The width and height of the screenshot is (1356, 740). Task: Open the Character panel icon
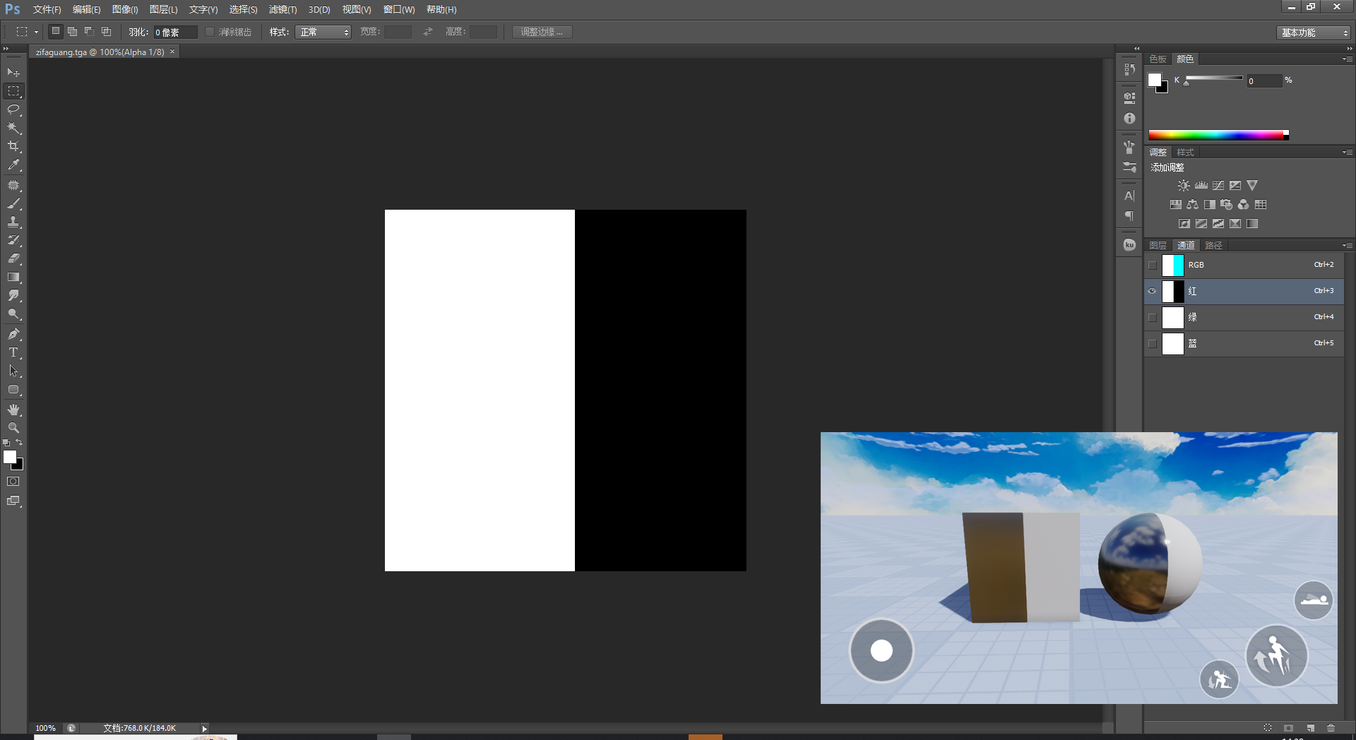click(1129, 196)
